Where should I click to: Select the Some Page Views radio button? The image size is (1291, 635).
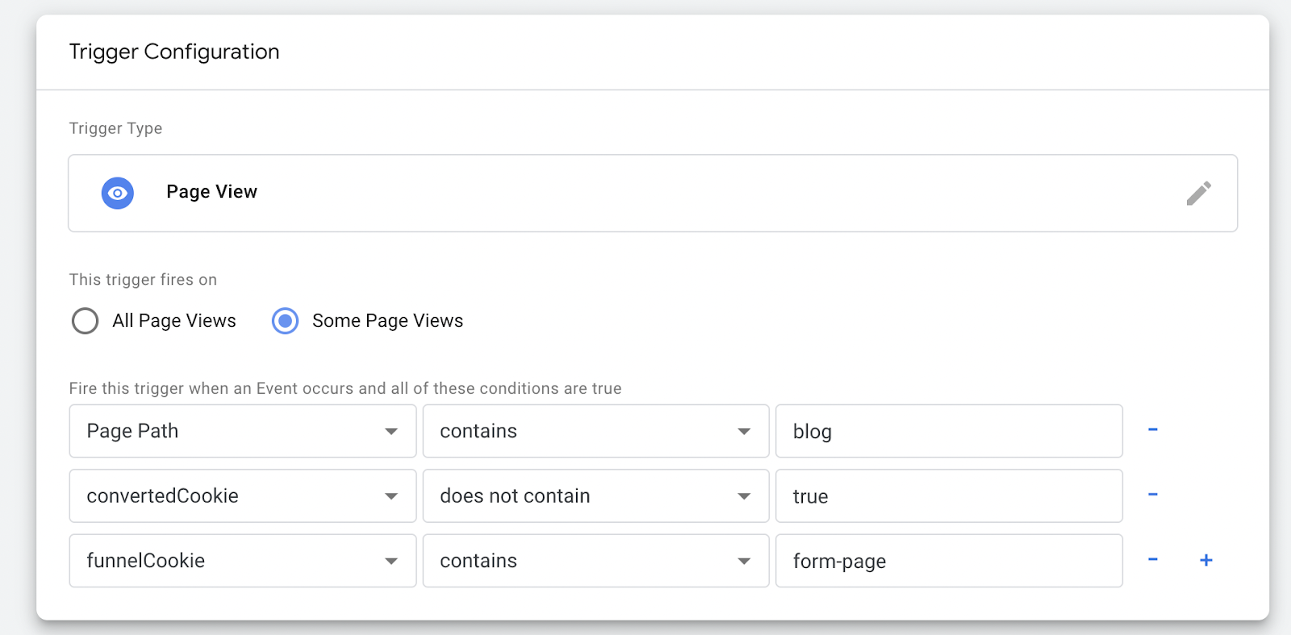click(285, 321)
